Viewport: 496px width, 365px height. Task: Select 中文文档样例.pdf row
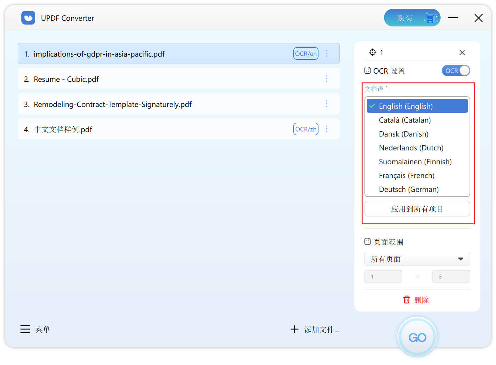click(178, 129)
